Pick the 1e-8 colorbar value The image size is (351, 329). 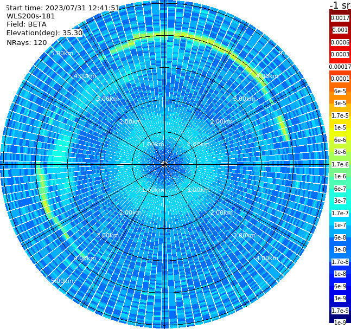(x=340, y=274)
